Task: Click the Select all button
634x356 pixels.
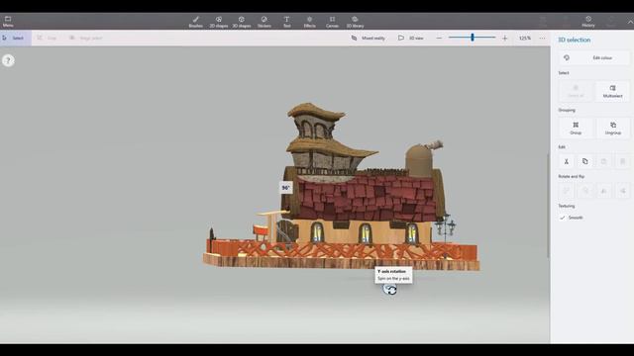Action: (x=576, y=91)
